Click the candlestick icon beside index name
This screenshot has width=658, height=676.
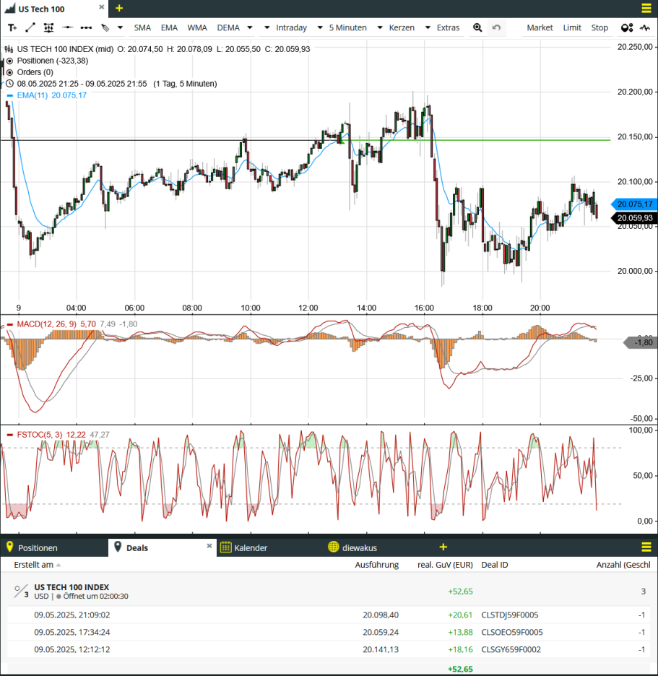9,49
